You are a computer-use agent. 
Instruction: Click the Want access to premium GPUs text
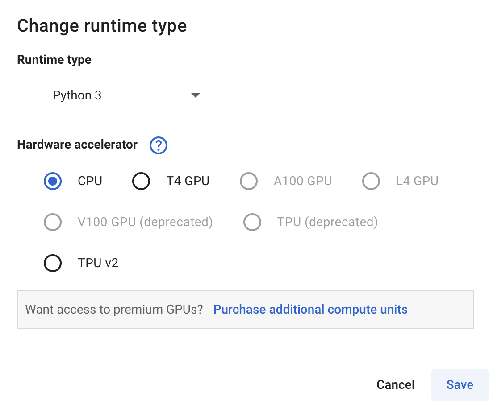[x=114, y=310]
